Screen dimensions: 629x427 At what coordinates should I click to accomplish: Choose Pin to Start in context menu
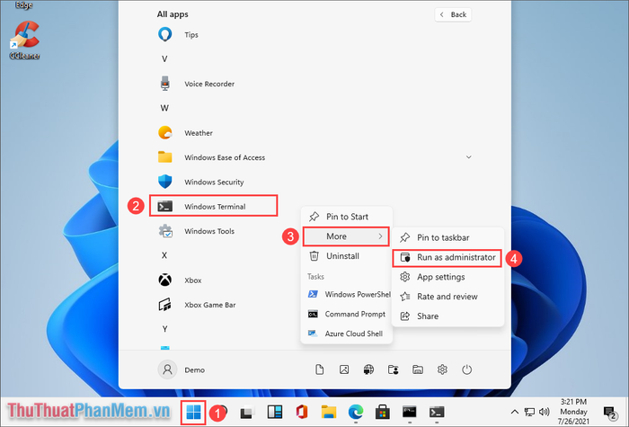346,217
